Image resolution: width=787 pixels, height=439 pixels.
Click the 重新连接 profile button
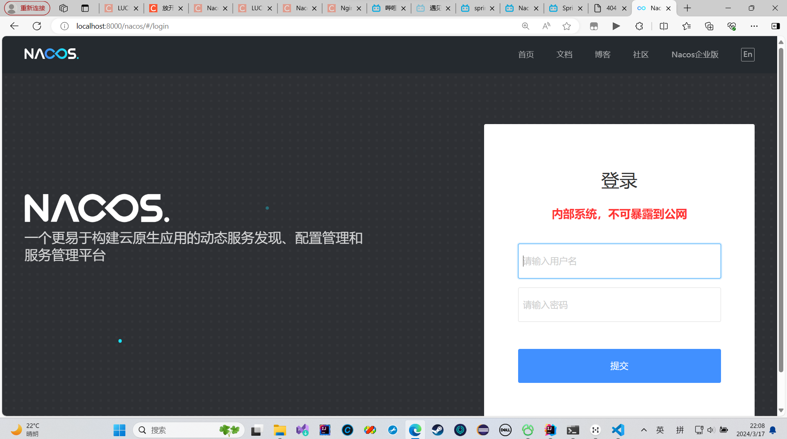[27, 8]
